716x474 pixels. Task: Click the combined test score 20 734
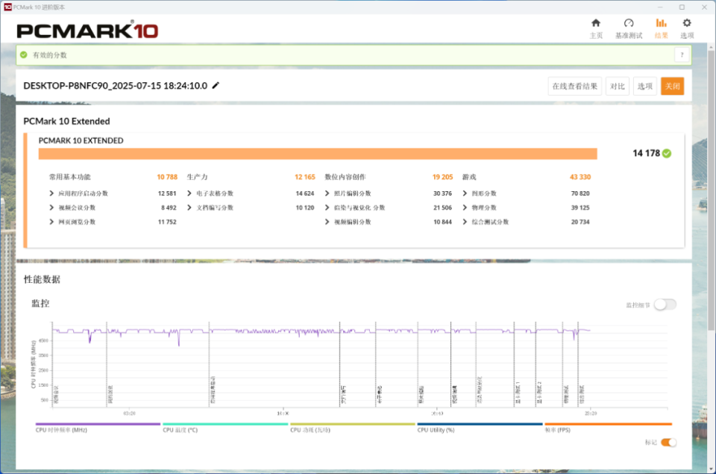tap(580, 222)
